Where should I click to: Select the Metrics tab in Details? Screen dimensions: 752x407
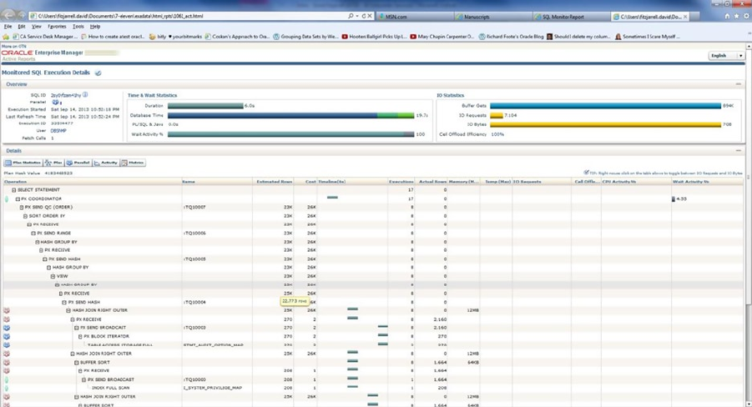(x=133, y=163)
